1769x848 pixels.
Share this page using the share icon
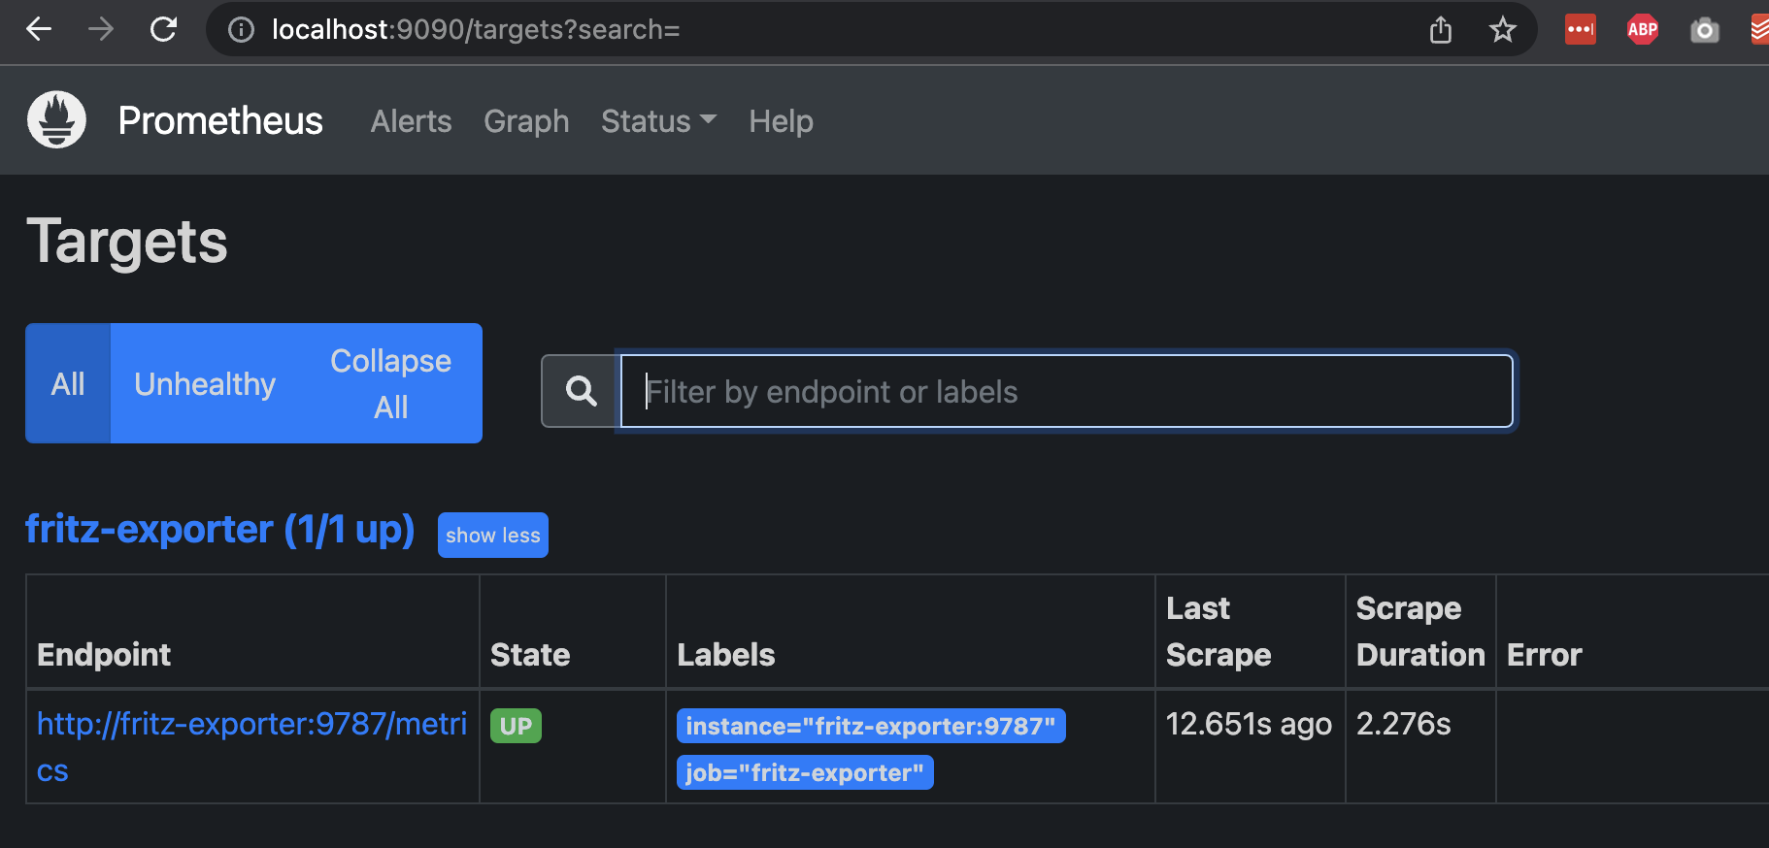[x=1441, y=30]
